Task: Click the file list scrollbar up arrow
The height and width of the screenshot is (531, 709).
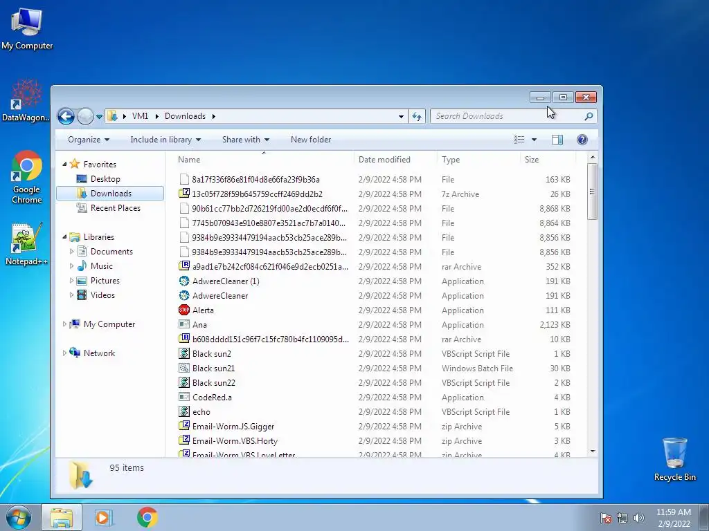Action: 593,158
